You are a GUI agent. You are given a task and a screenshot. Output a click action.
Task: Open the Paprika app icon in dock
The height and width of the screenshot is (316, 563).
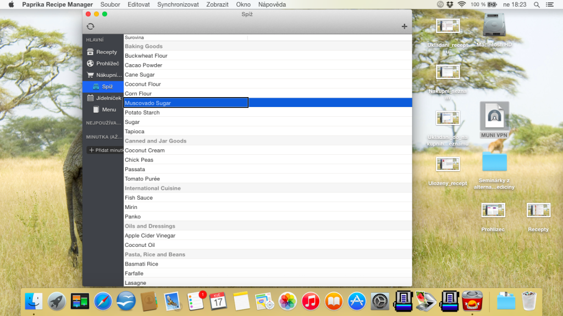pos(472,301)
